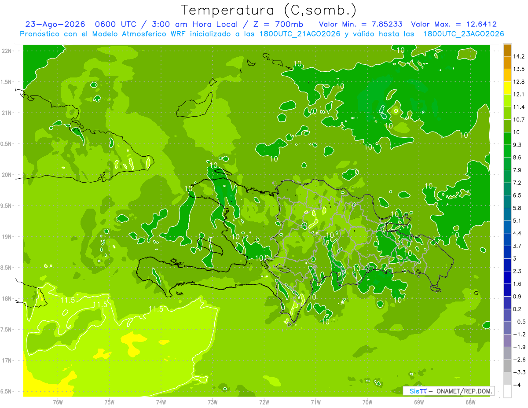Click the colorbar value "12.8"
This screenshot has width=528, height=408.
(x=519, y=82)
